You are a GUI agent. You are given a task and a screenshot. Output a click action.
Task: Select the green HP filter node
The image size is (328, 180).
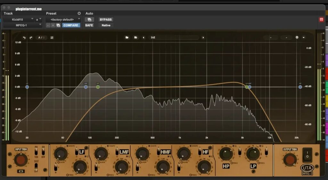click(98, 87)
